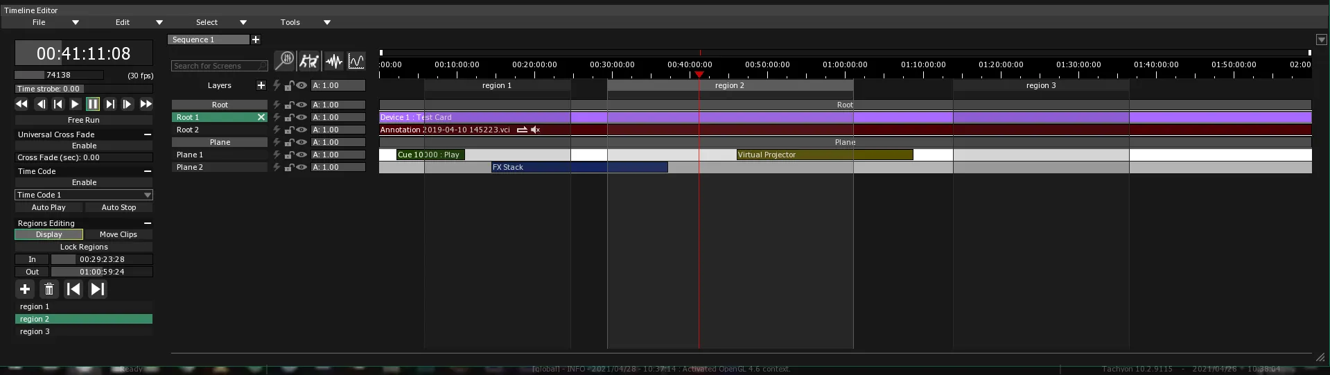Click the rewind playback button
1330x375 pixels.
pos(21,104)
